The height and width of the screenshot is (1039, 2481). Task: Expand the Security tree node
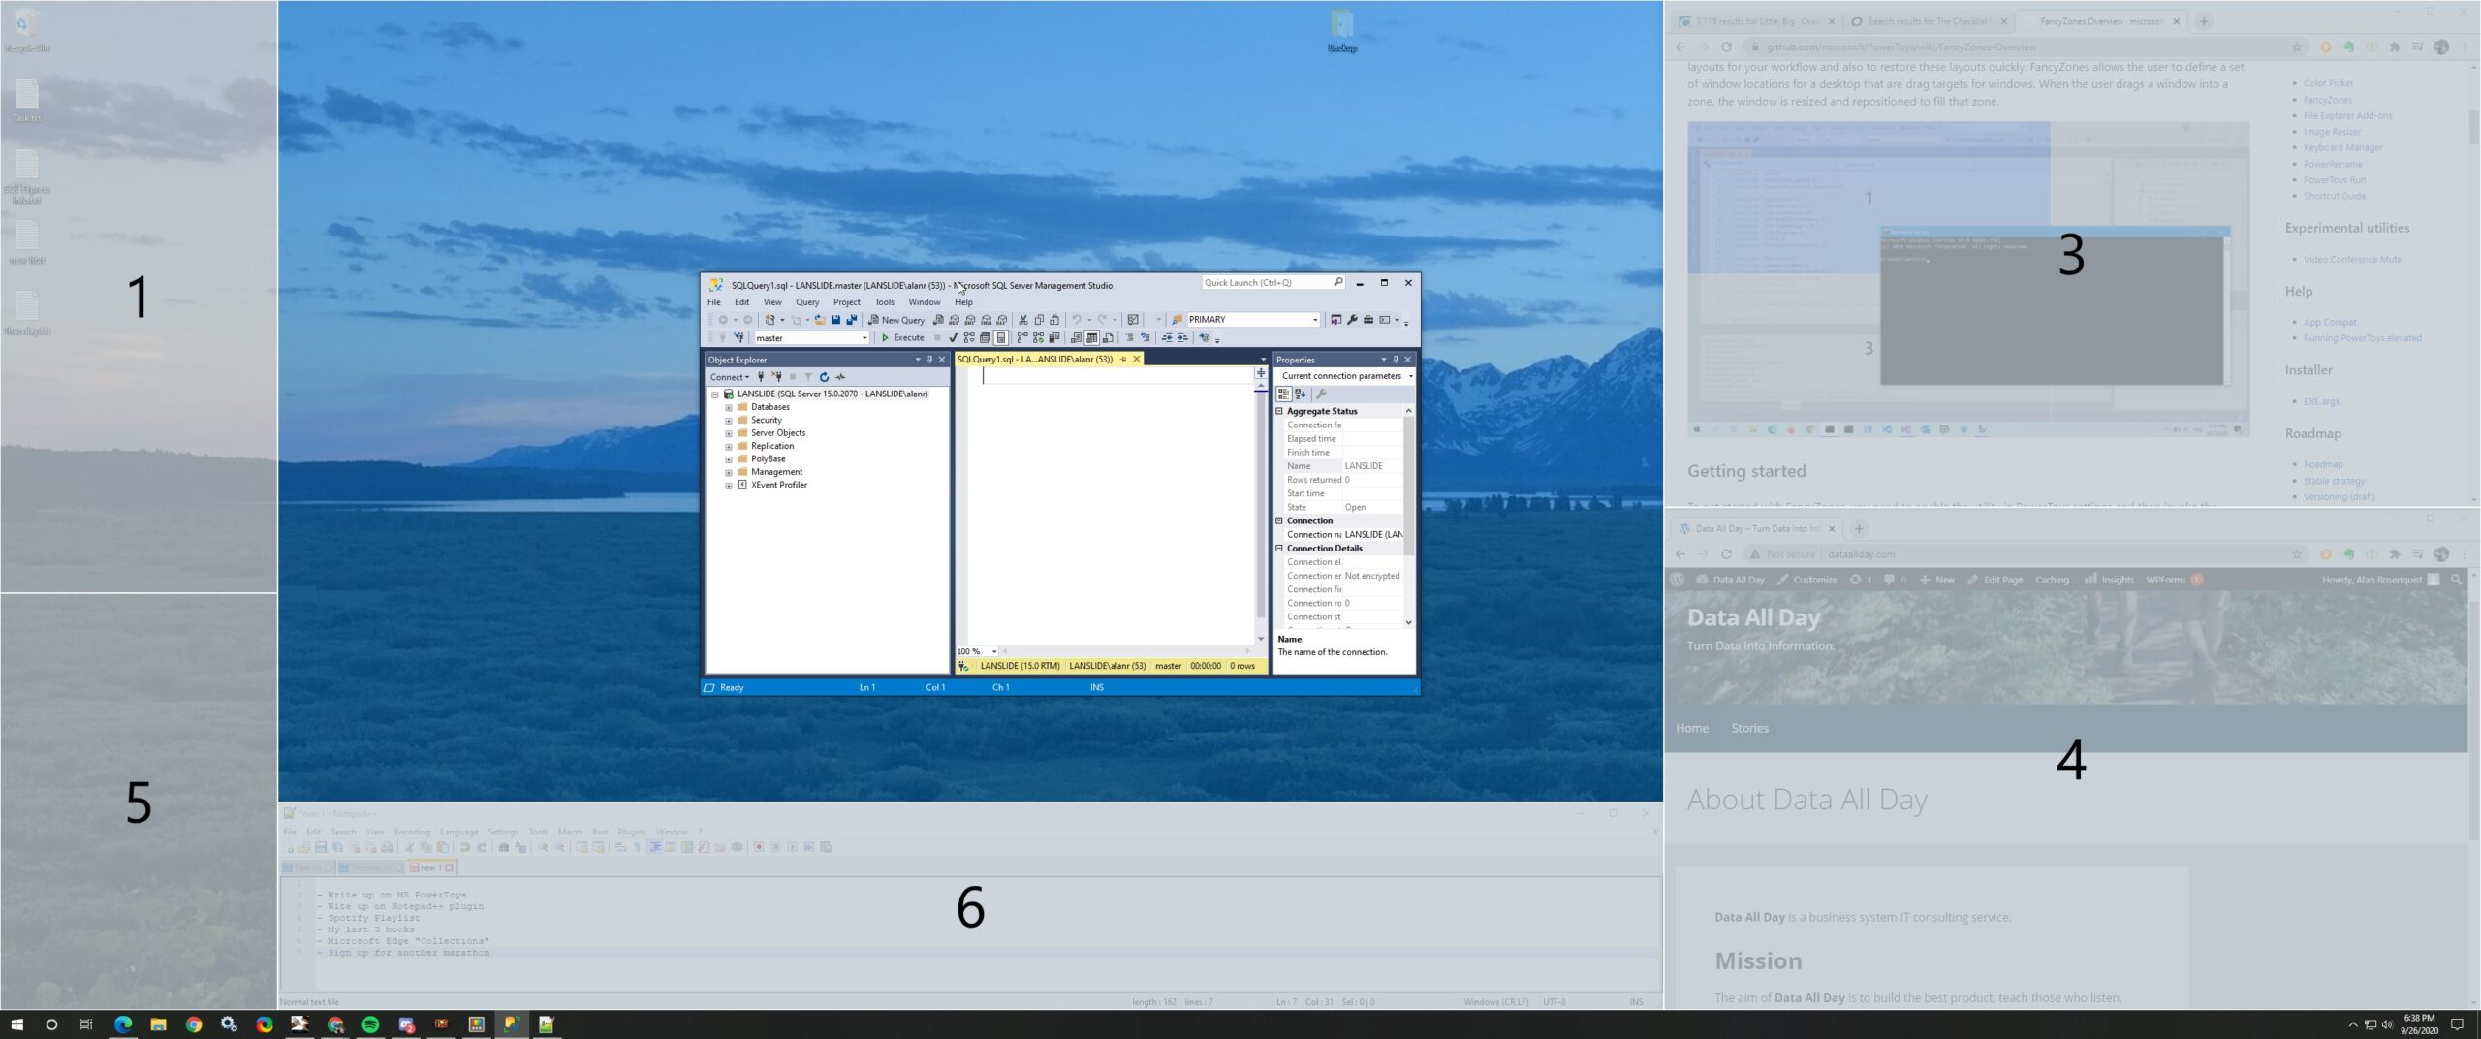[729, 421]
